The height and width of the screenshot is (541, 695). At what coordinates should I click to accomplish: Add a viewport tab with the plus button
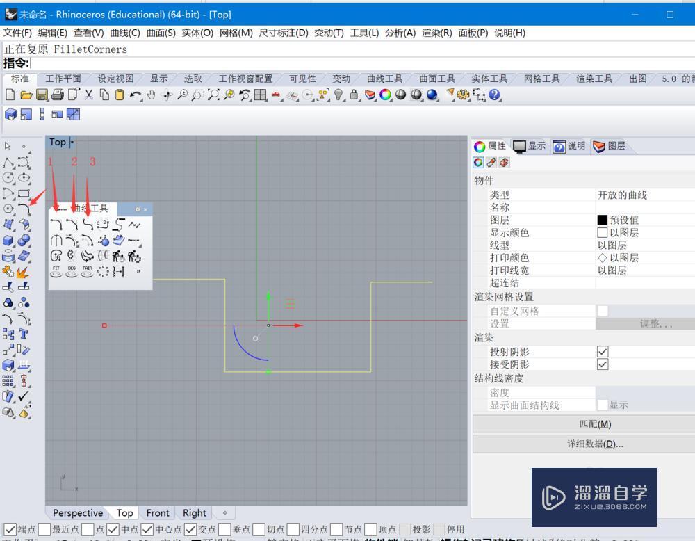point(224,513)
